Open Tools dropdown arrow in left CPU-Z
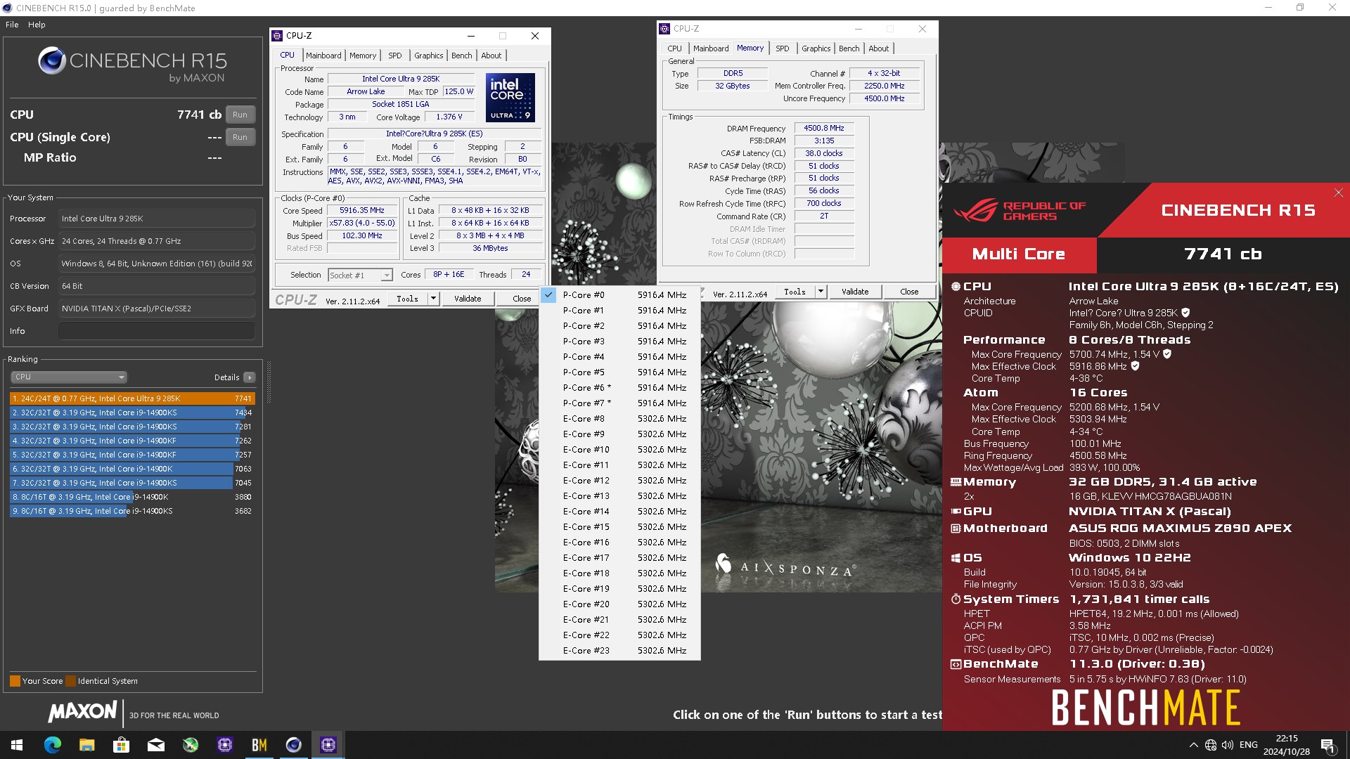This screenshot has width=1350, height=759. 433,299
